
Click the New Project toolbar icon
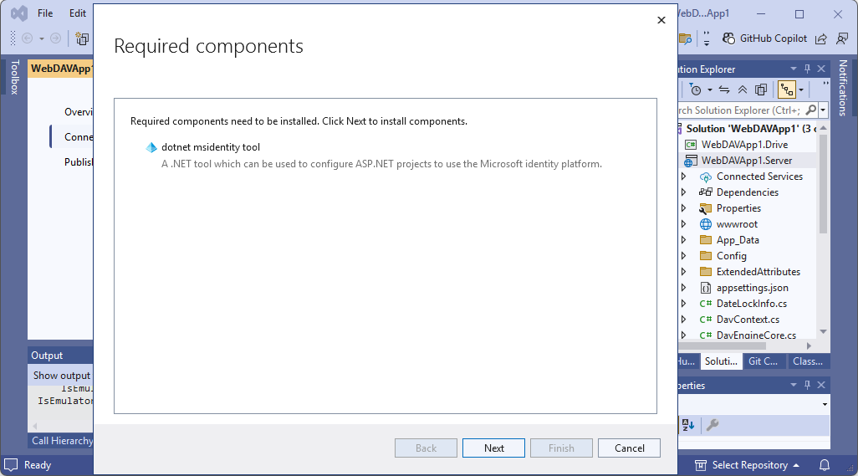[x=82, y=38]
